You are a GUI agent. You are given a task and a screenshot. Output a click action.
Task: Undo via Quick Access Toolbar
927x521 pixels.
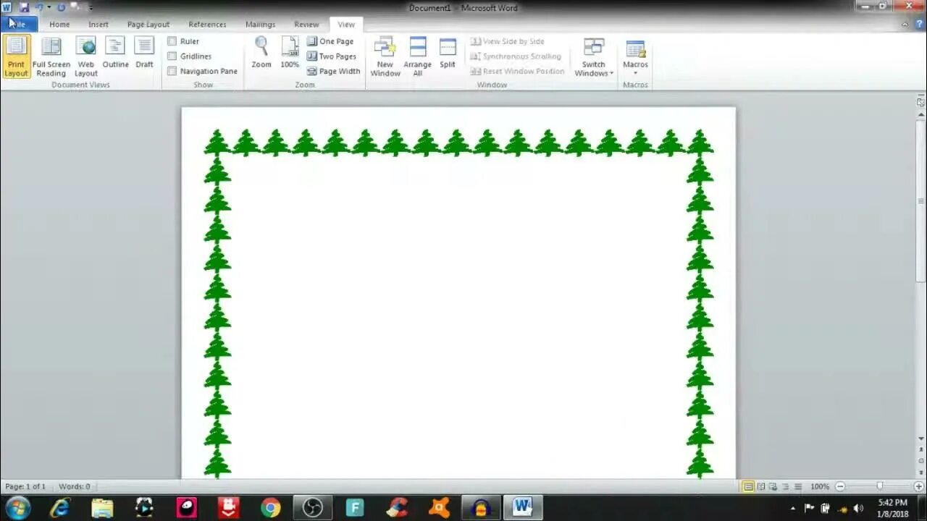(x=39, y=7)
